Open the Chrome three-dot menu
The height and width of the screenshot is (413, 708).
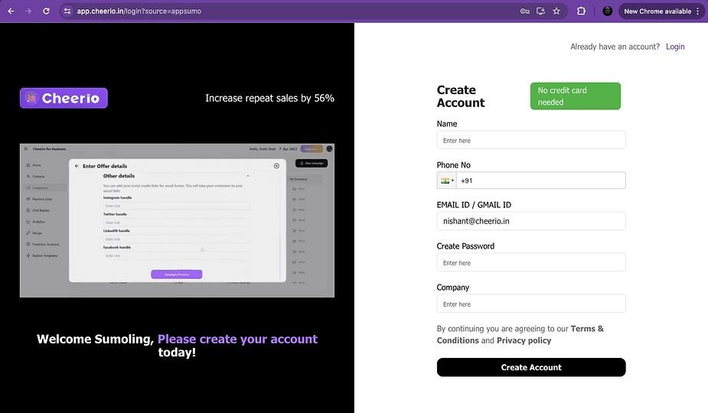pyautogui.click(x=698, y=11)
